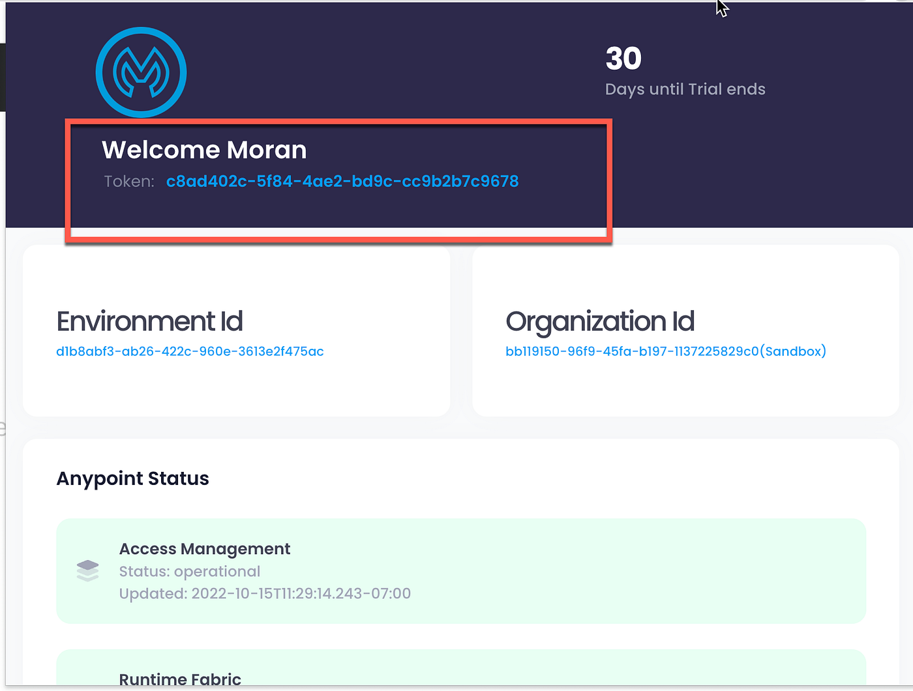The image size is (913, 691).
Task: Open the Environment Id value link
Action: point(190,351)
